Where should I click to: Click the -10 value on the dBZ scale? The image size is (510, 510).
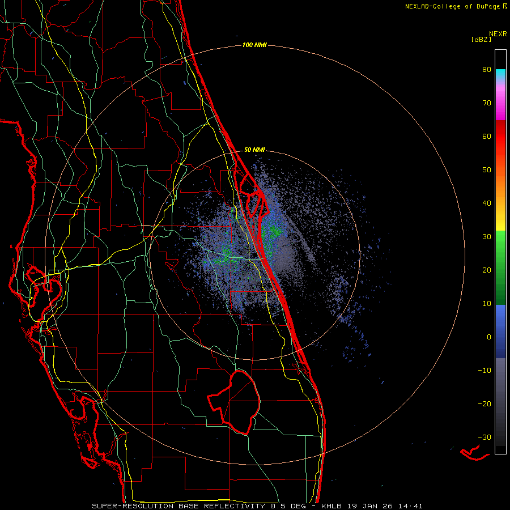coord(484,371)
